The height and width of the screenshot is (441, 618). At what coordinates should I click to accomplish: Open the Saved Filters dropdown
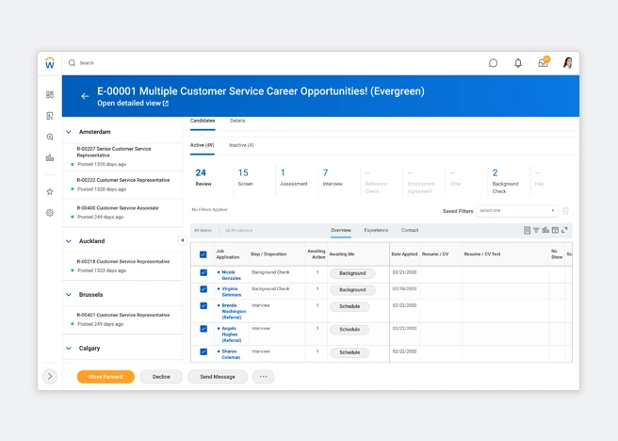tap(516, 211)
